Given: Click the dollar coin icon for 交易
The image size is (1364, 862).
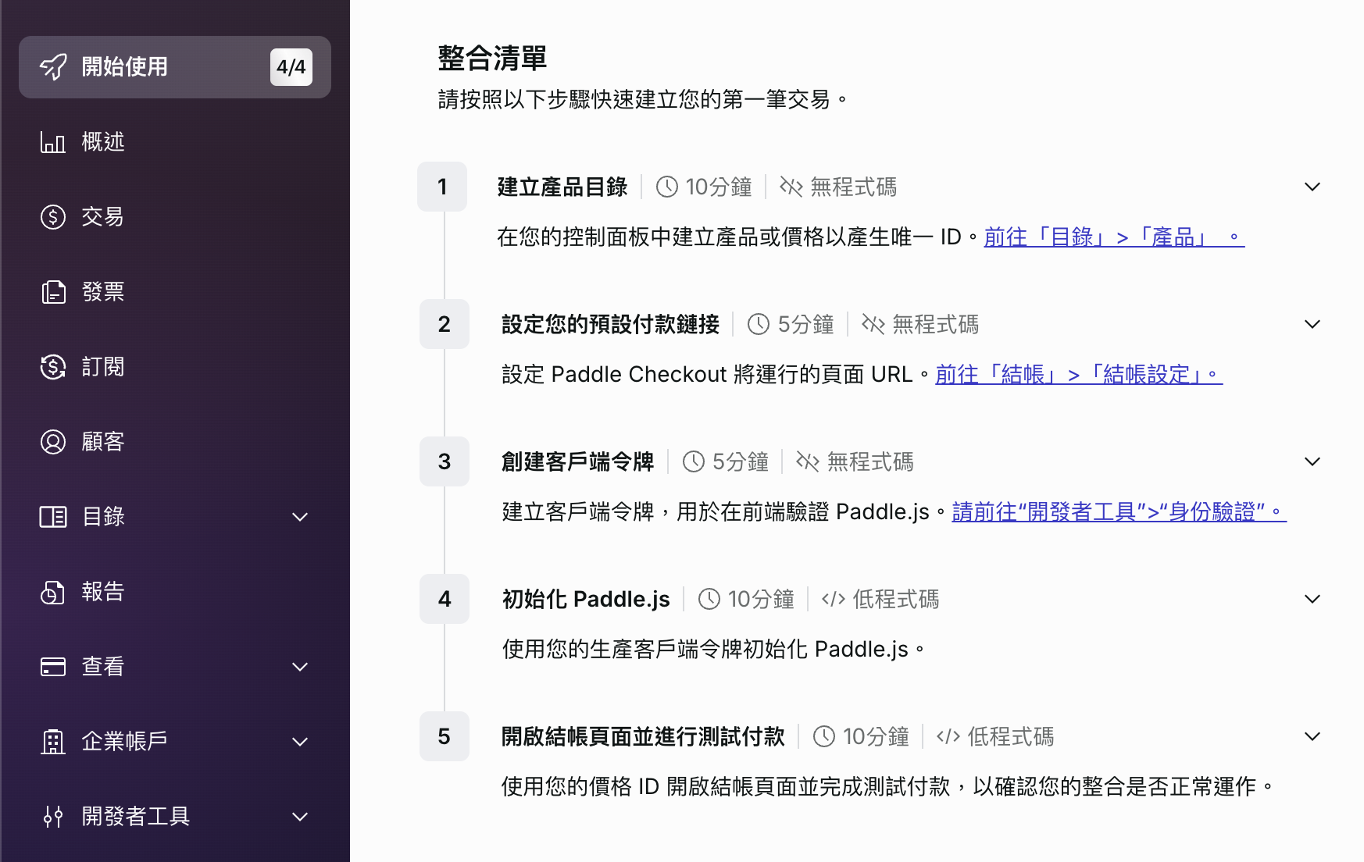Looking at the screenshot, I should point(53,217).
